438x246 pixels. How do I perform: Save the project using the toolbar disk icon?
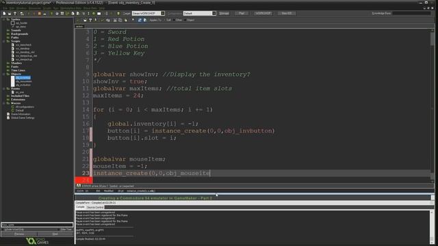(x=15, y=14)
